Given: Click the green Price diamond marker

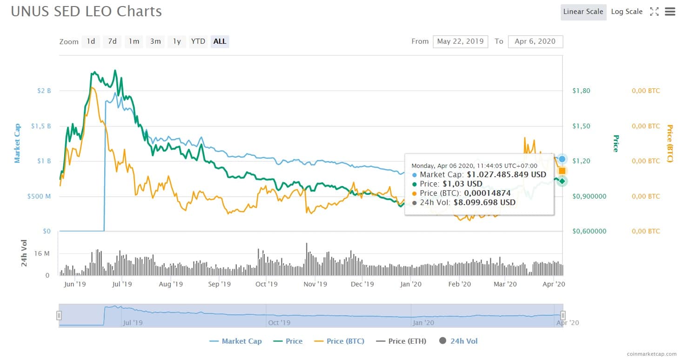Looking at the screenshot, I should 562,181.
